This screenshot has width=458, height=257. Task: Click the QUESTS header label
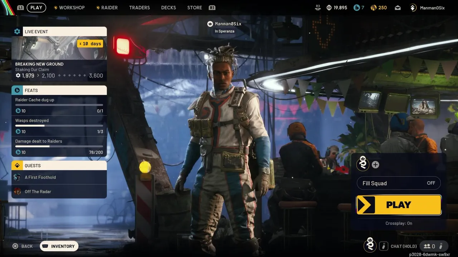33,166
